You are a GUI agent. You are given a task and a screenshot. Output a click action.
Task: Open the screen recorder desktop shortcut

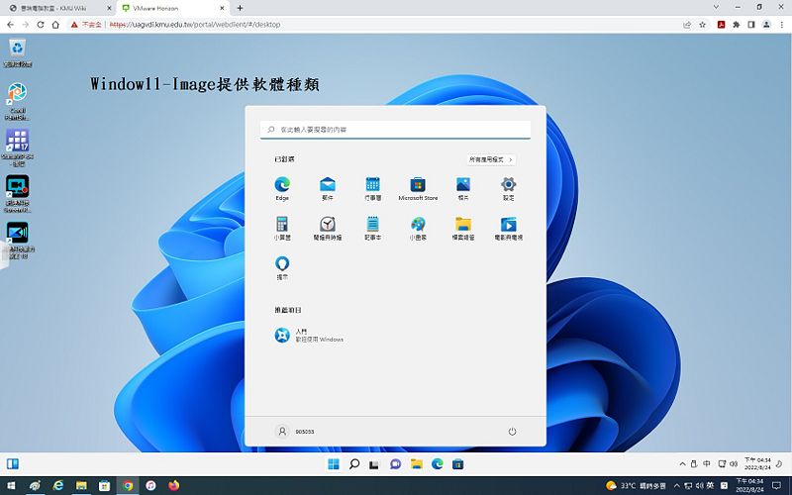coord(18,193)
